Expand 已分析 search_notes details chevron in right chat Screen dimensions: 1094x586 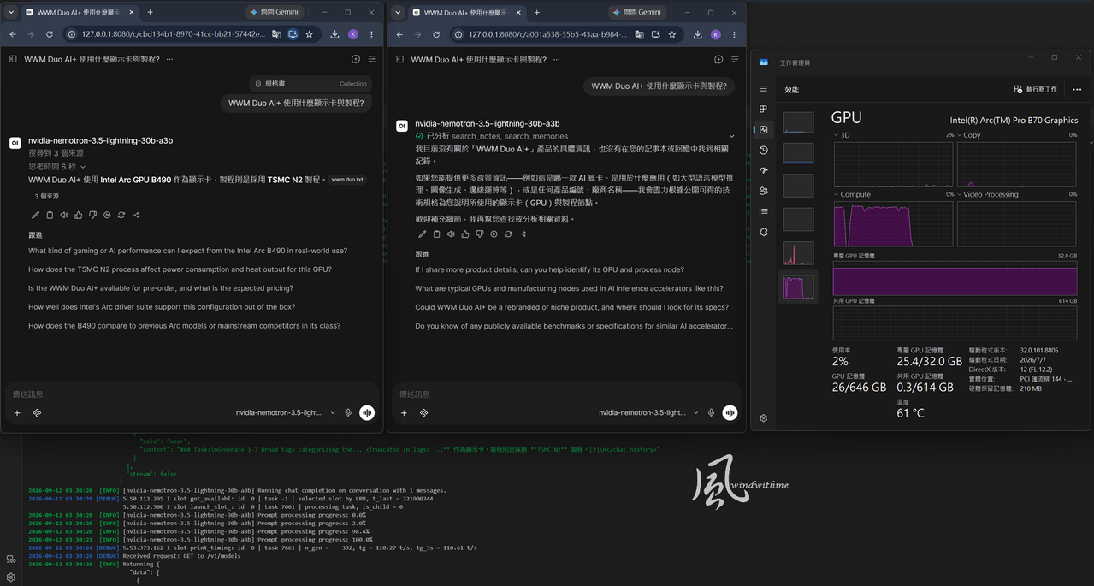coord(731,136)
